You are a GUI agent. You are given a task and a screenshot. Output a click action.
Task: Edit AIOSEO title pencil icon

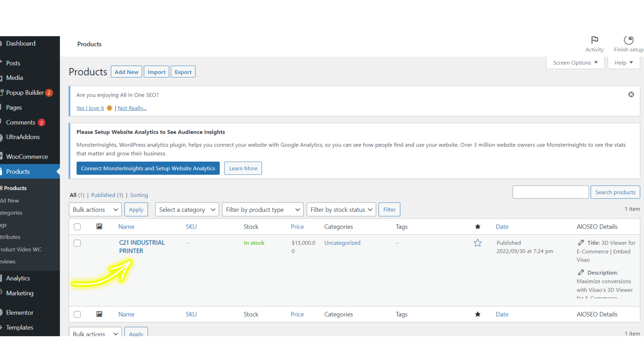pos(581,243)
